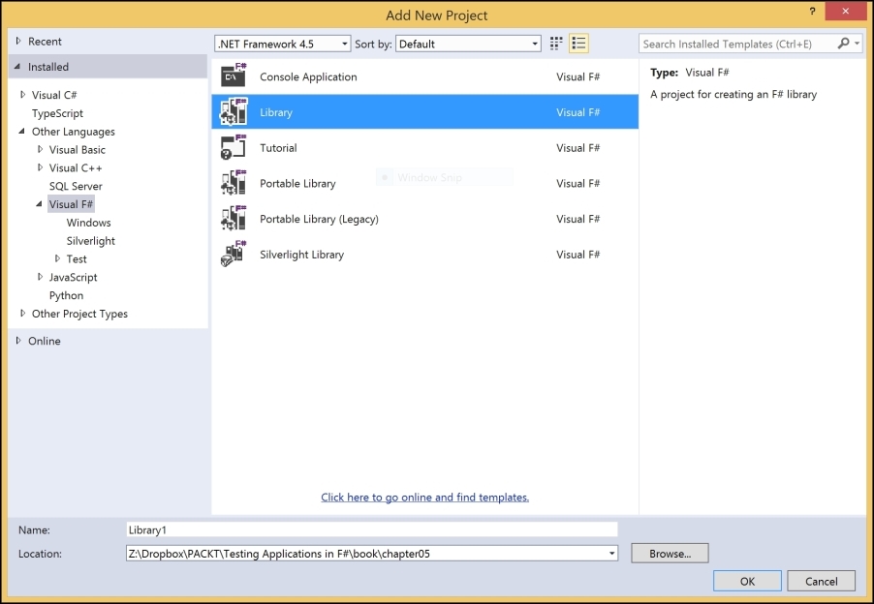Click the Browse button for project location
This screenshot has width=874, height=604.
coord(669,553)
